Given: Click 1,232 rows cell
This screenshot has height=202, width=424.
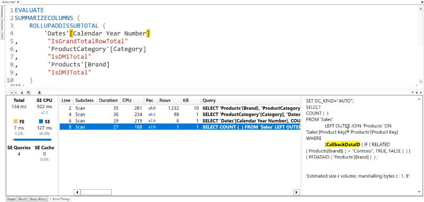Looking at the screenshot, I should coord(170,108).
